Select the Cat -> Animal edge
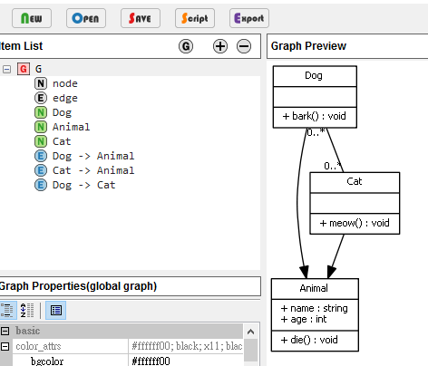428x366 pixels. 93,170
